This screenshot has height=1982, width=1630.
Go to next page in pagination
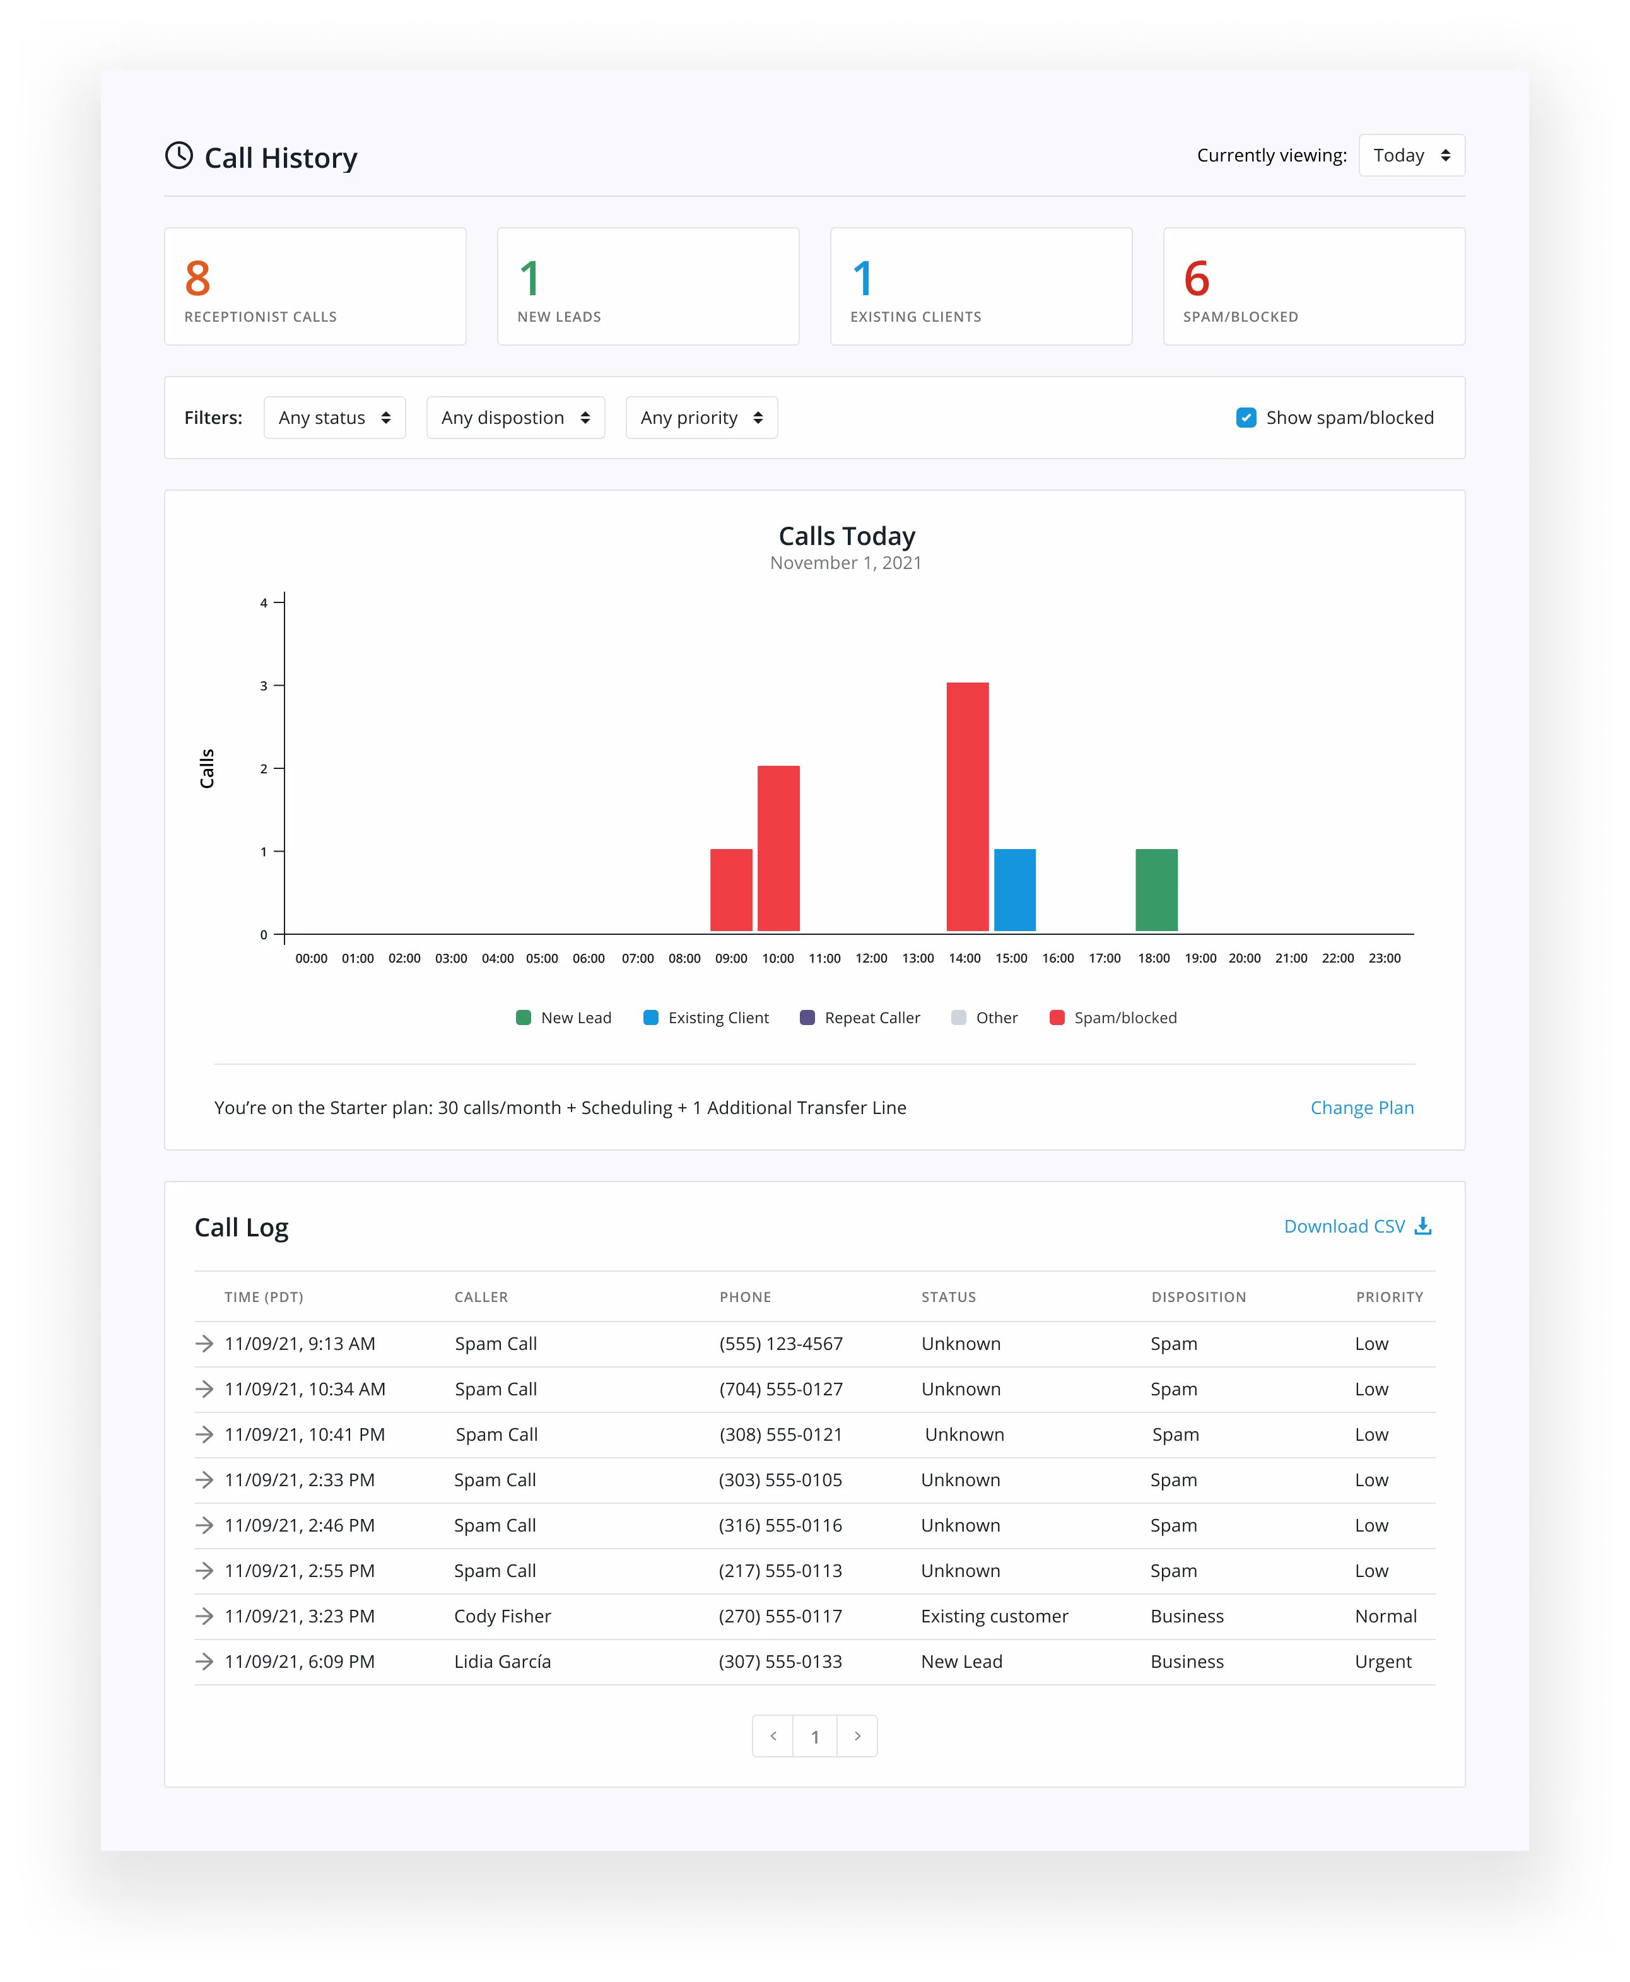pyautogui.click(x=856, y=1736)
